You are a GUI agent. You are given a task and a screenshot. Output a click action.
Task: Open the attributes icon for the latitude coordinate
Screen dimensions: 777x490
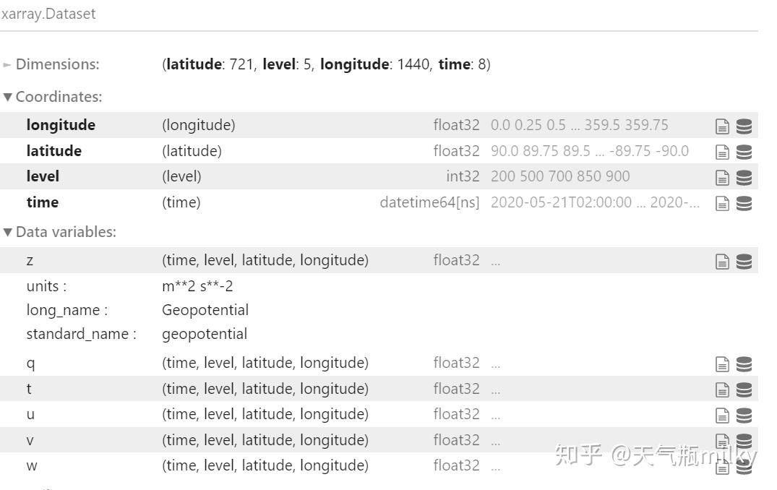(722, 150)
